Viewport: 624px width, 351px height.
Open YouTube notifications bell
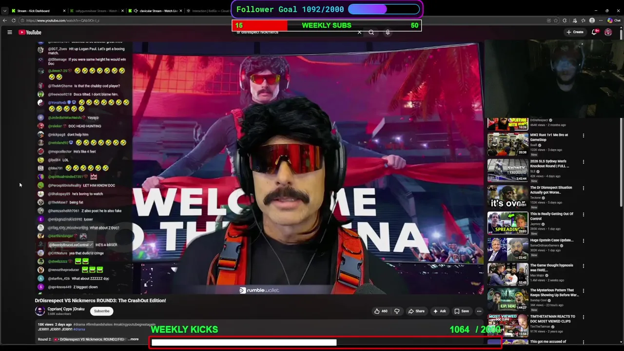(594, 32)
